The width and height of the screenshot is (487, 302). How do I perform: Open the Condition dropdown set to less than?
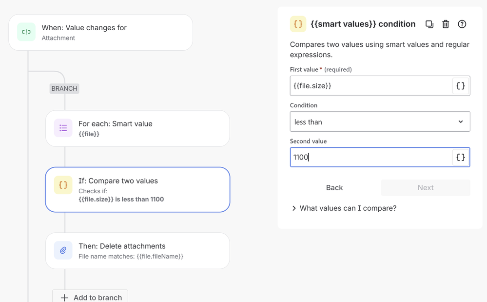click(380, 121)
